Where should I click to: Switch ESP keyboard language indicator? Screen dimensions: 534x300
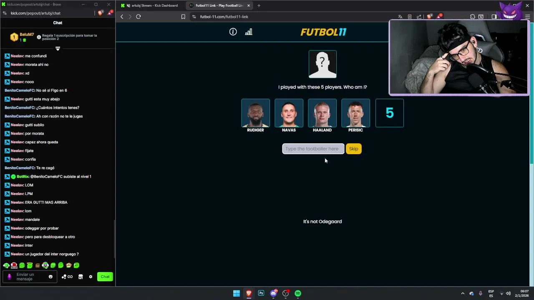(x=491, y=293)
